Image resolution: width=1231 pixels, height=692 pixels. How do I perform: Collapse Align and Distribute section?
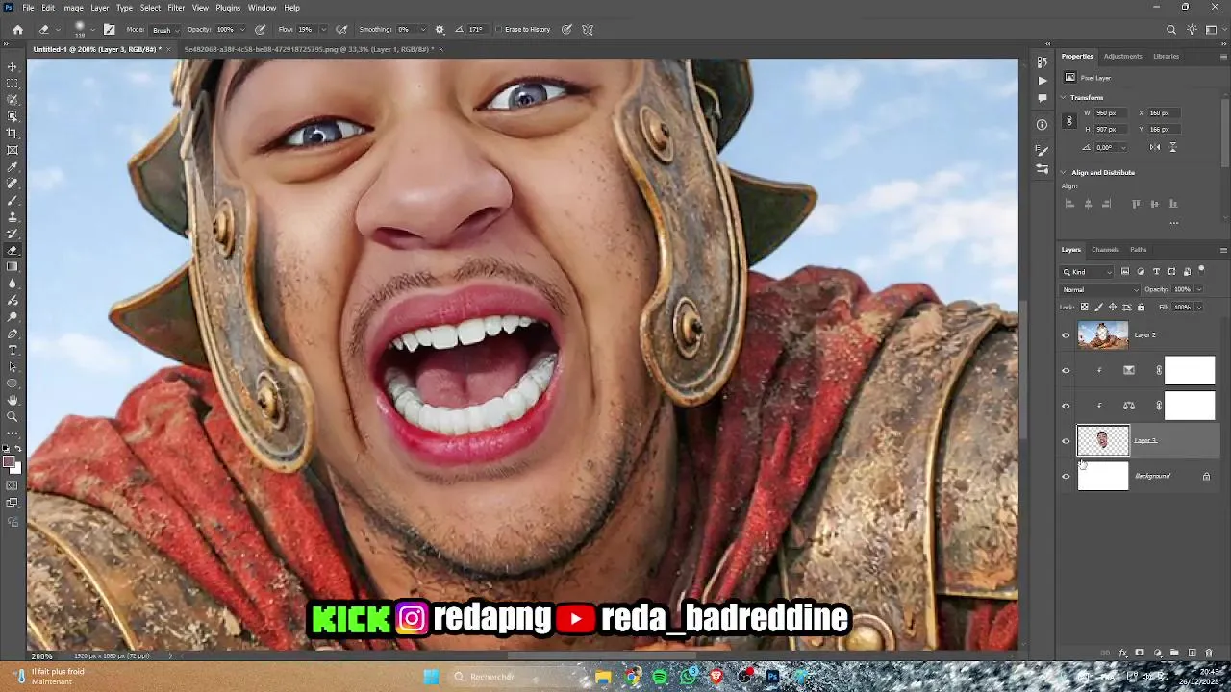(x=1064, y=173)
